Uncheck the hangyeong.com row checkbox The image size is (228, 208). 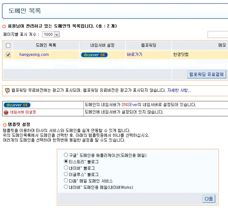pyautogui.click(x=8, y=55)
